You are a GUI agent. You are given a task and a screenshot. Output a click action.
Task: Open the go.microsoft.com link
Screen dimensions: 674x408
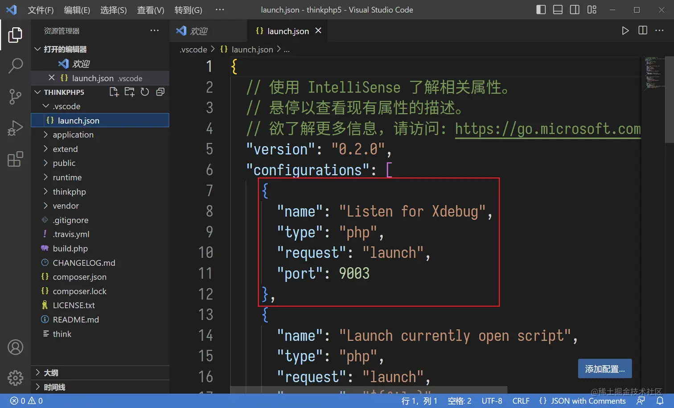pyautogui.click(x=547, y=129)
